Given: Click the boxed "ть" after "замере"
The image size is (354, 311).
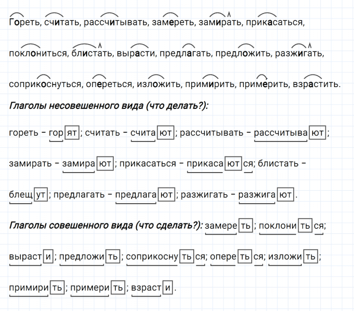Looking at the screenshot, I should coord(246,226).
